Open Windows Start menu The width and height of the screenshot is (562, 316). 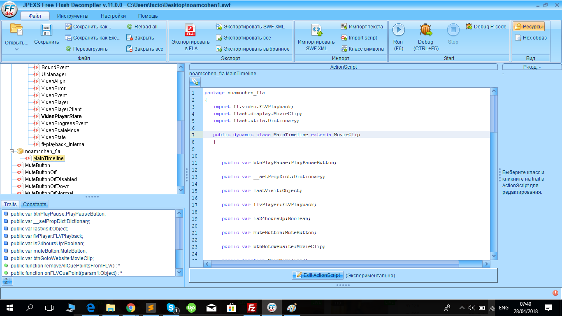[10, 307]
